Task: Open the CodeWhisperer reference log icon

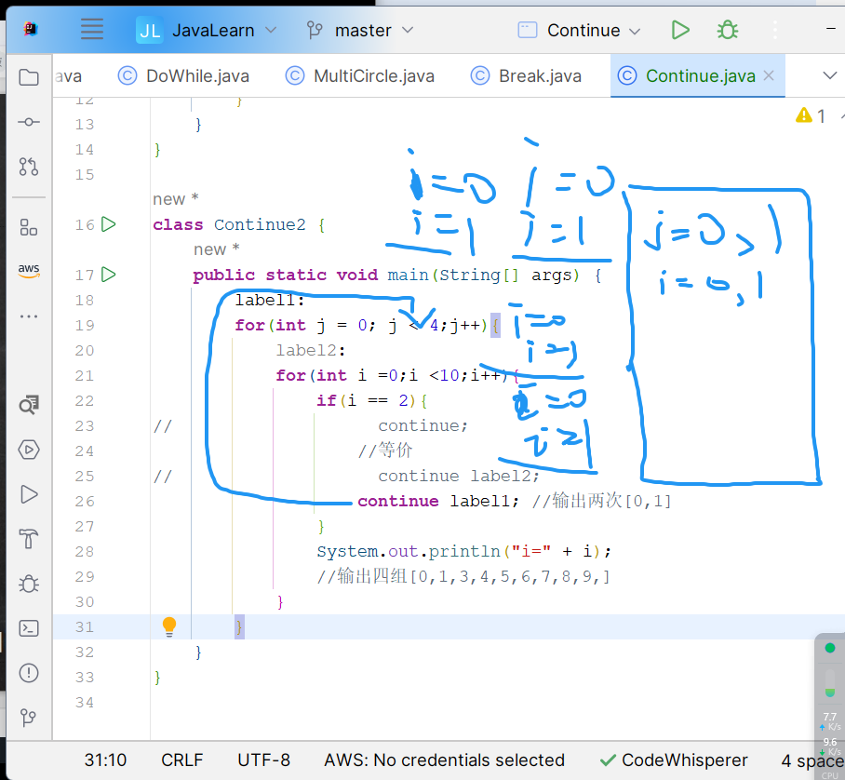Action: (29, 404)
